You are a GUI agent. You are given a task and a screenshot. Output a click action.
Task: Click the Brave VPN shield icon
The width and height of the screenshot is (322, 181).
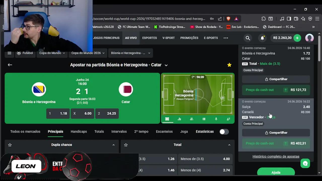click(310, 19)
